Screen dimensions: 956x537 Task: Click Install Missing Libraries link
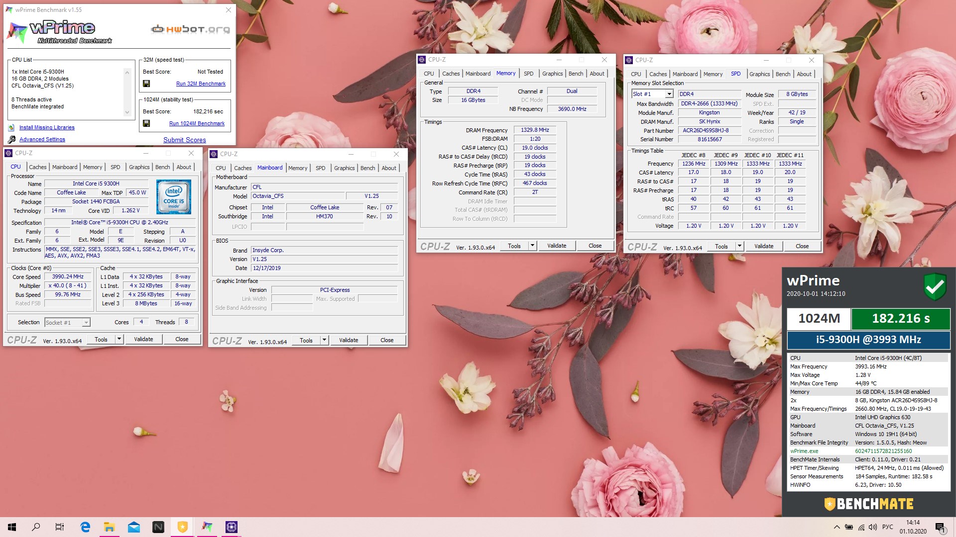click(47, 128)
